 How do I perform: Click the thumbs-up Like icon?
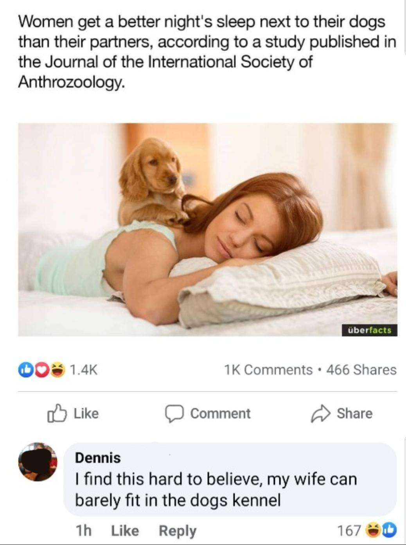coord(56,413)
